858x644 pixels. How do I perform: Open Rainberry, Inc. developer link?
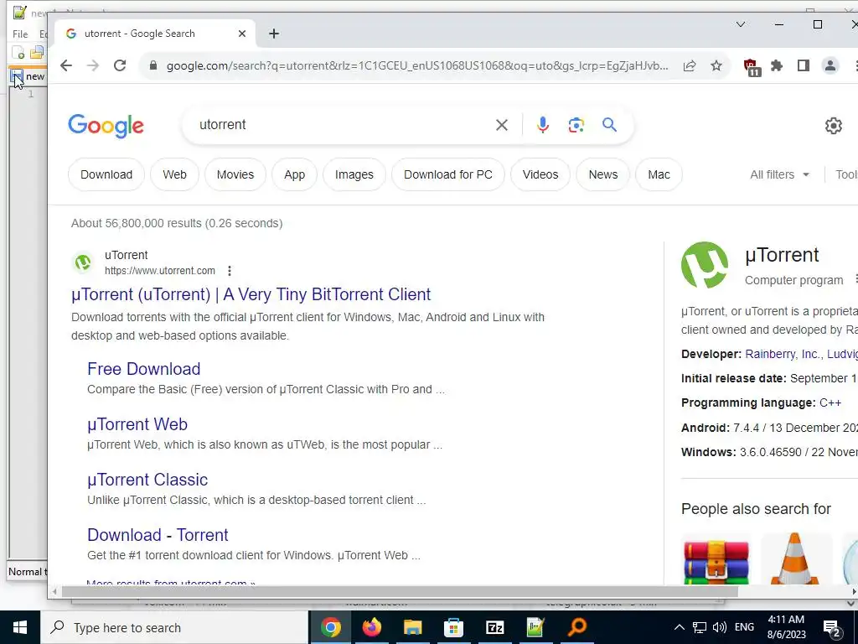point(783,355)
